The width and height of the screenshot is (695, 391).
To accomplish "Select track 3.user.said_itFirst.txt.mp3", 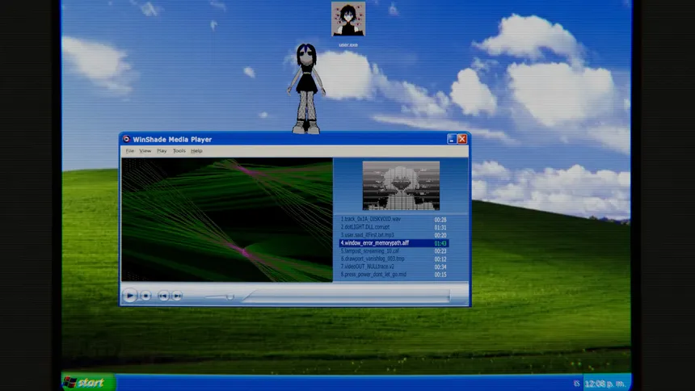I will [394, 235].
